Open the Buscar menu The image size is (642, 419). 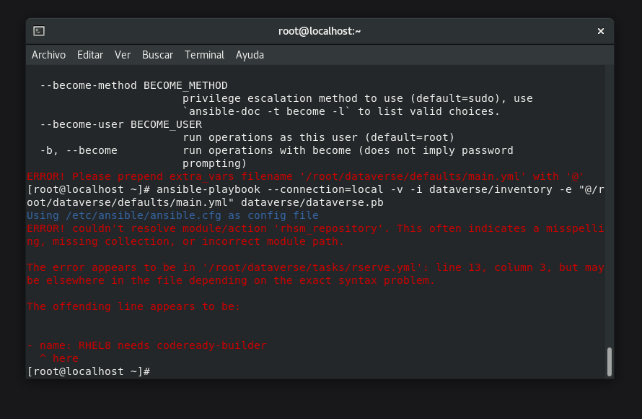pyautogui.click(x=157, y=55)
